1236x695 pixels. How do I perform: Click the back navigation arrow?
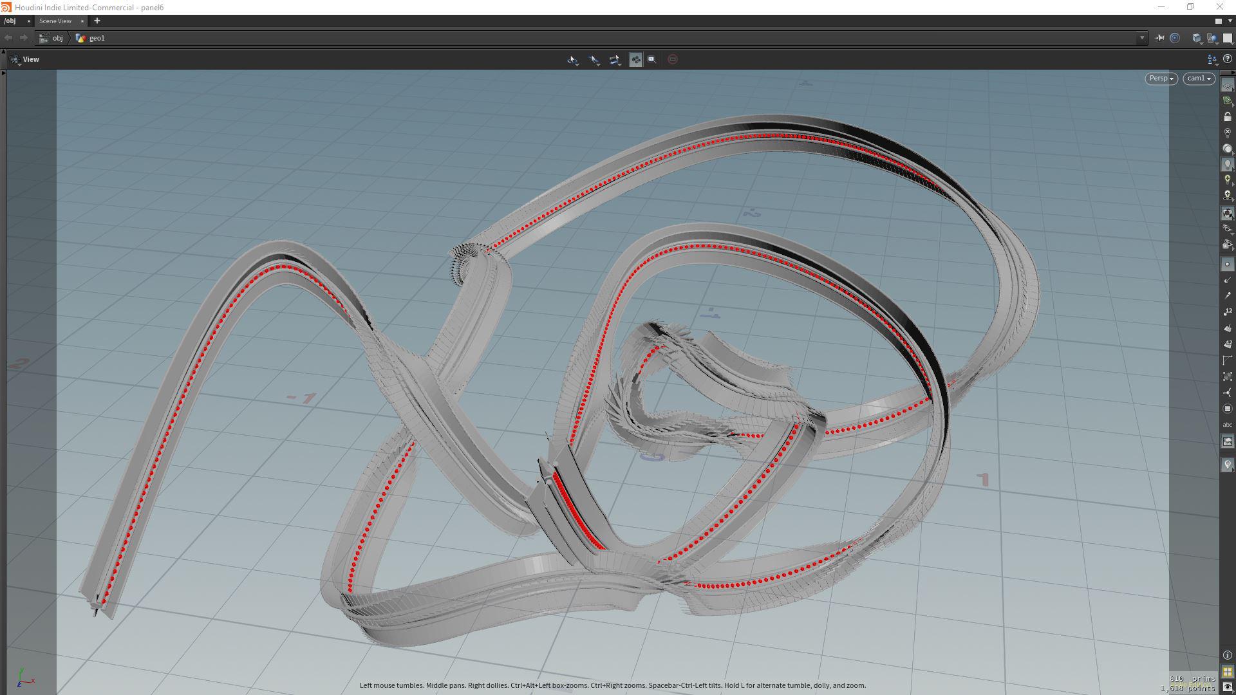coord(8,37)
